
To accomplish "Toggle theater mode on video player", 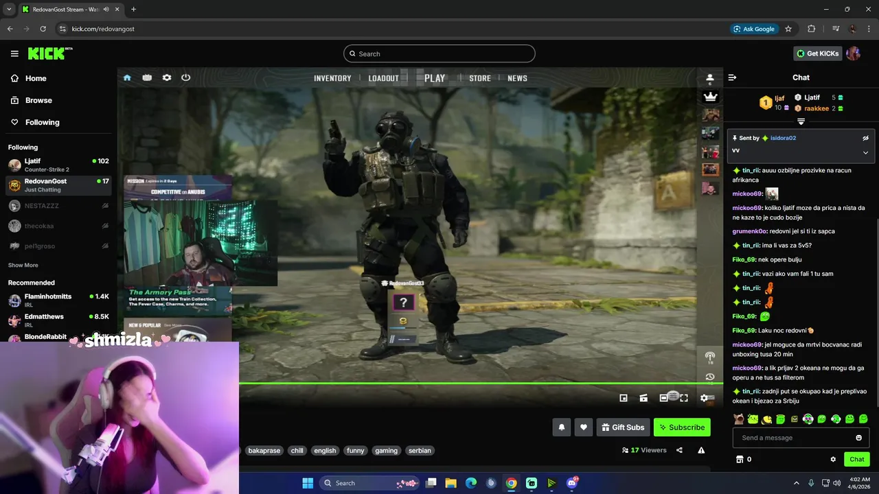I will (663, 398).
